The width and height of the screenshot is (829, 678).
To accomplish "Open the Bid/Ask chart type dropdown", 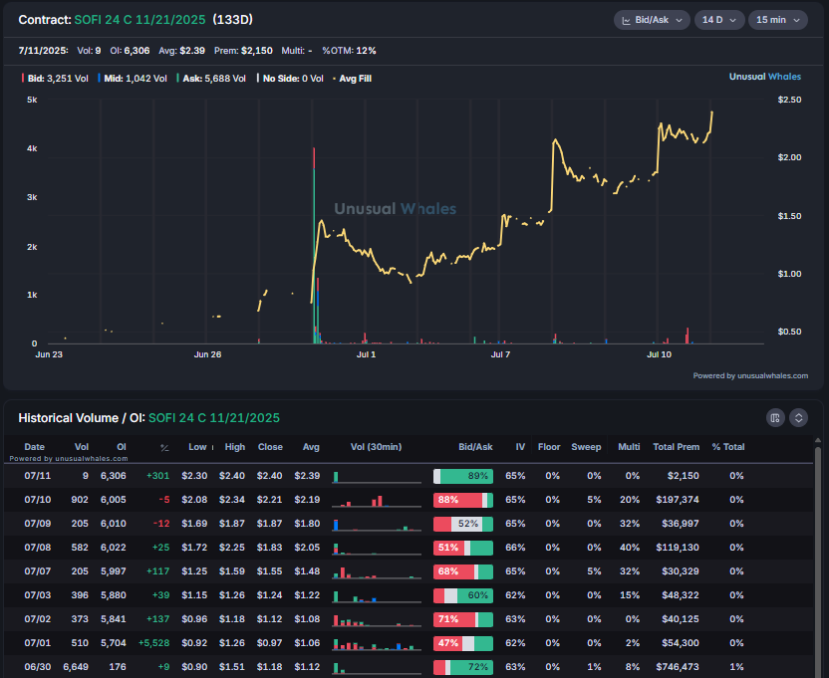I will coord(652,20).
